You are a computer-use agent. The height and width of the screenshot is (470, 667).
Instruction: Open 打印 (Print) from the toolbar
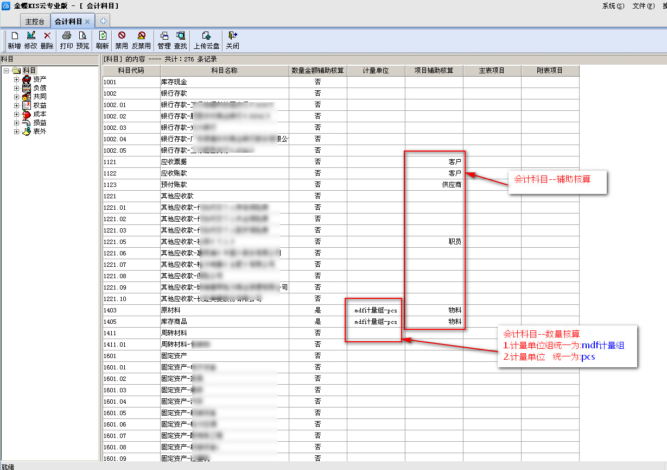[66, 36]
